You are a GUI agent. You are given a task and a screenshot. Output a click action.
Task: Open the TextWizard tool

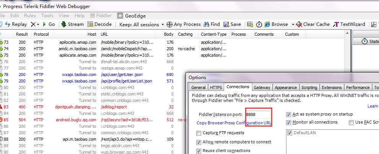point(349,24)
